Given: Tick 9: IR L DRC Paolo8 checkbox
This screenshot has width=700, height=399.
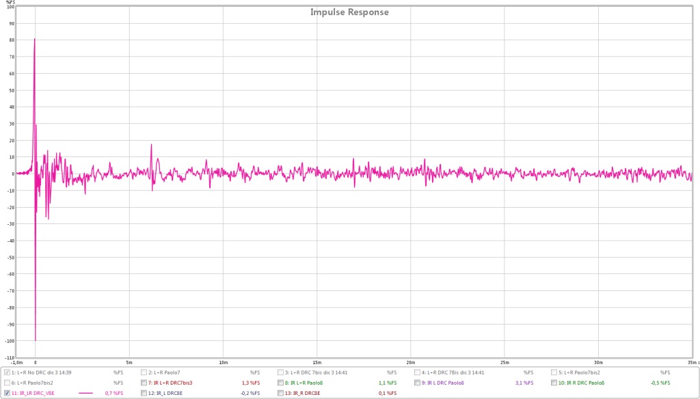Looking at the screenshot, I should tap(417, 383).
